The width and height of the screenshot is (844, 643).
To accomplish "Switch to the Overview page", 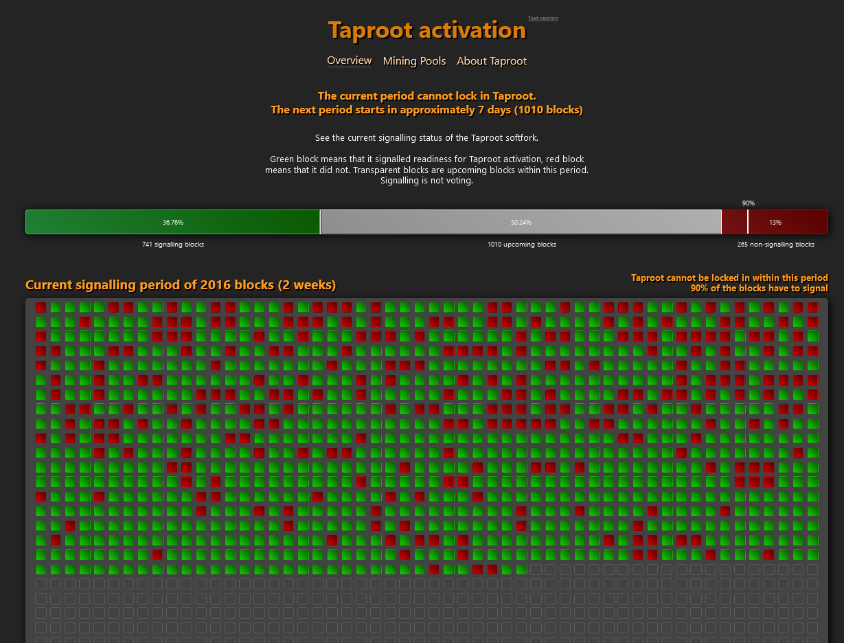I will [x=350, y=60].
